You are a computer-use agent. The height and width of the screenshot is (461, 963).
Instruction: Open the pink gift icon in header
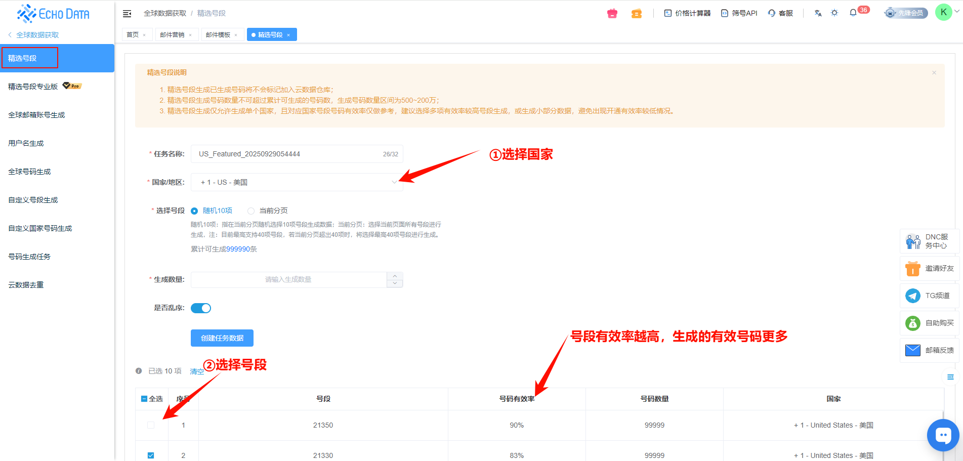tap(612, 14)
